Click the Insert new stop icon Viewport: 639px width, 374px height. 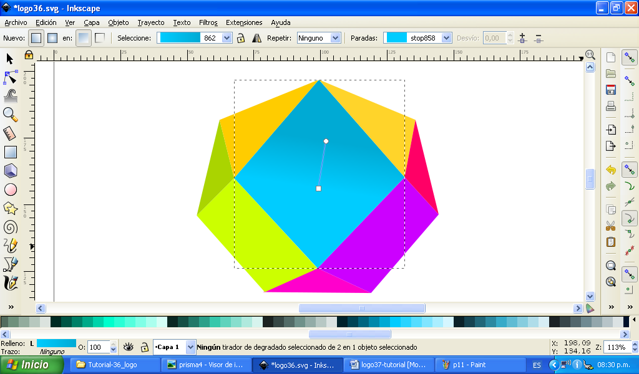(522, 38)
